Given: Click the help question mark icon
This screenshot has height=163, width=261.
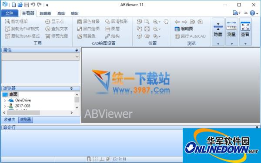Looking at the screenshot, I should point(252,13).
